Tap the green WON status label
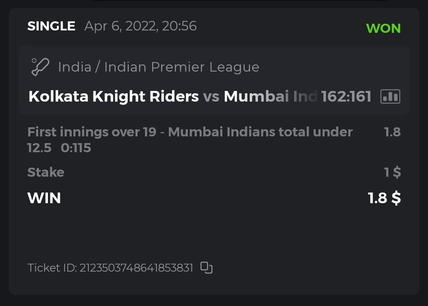Image resolution: width=428 pixels, height=306 pixels. (x=383, y=28)
